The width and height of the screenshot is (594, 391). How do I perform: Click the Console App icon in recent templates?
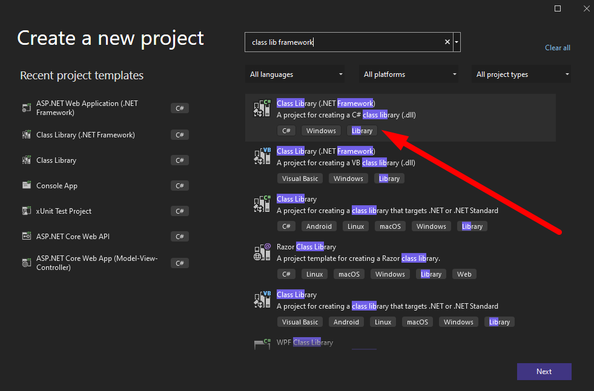26,186
